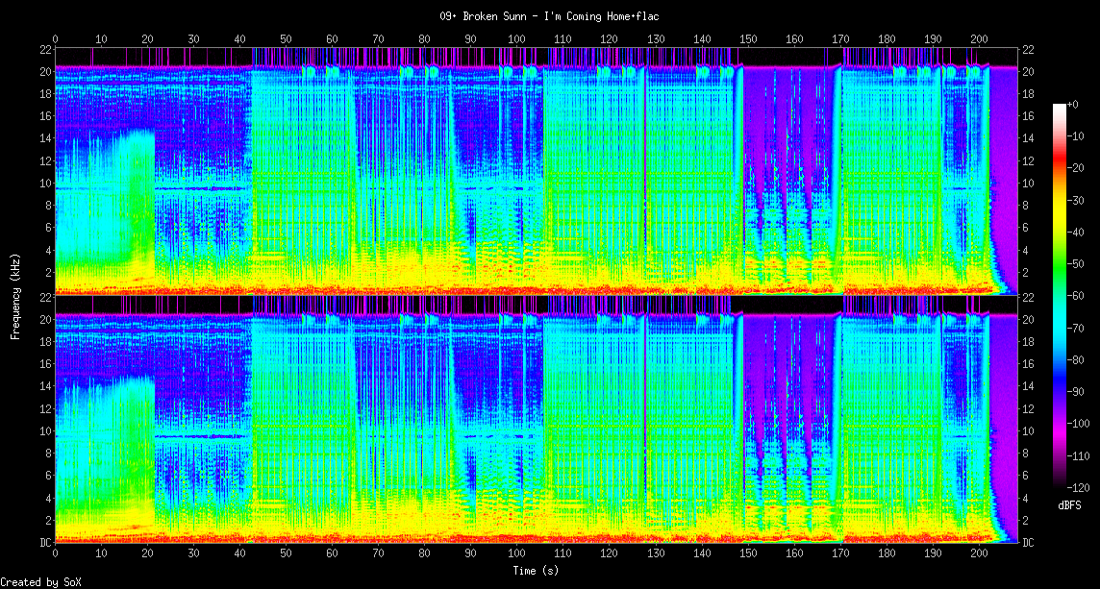Select the 150 tick on top time axis
Screen dimensions: 1100x589
coord(748,39)
